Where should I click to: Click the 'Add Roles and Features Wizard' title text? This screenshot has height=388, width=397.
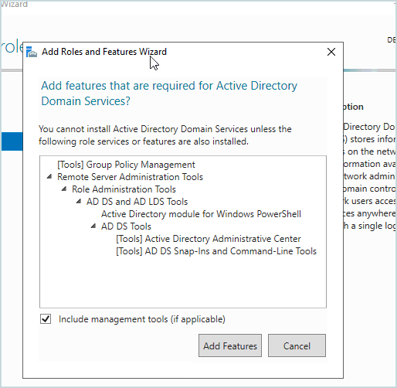(104, 52)
